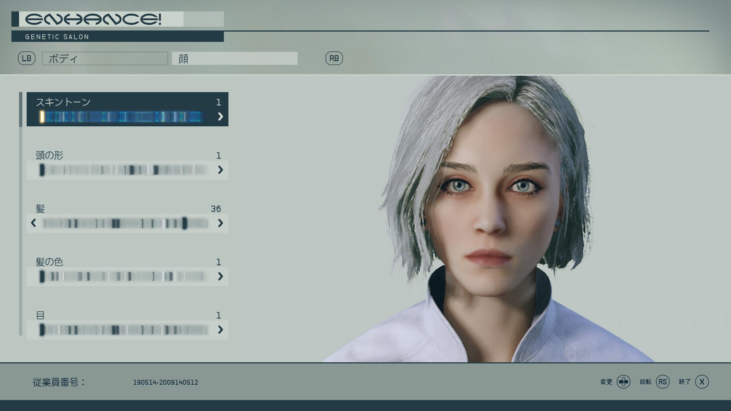Click the 髪 style slider track
Viewport: 731px width, 411px height.
point(126,223)
